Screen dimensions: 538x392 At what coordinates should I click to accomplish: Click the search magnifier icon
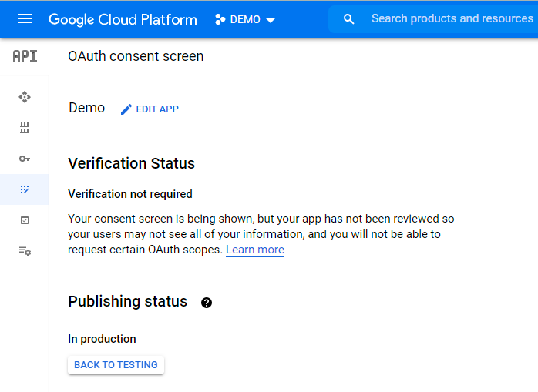coord(349,19)
